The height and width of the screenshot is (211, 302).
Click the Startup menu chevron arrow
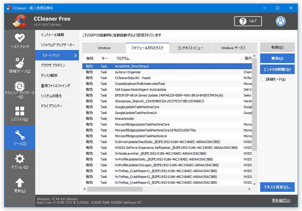coord(75,55)
